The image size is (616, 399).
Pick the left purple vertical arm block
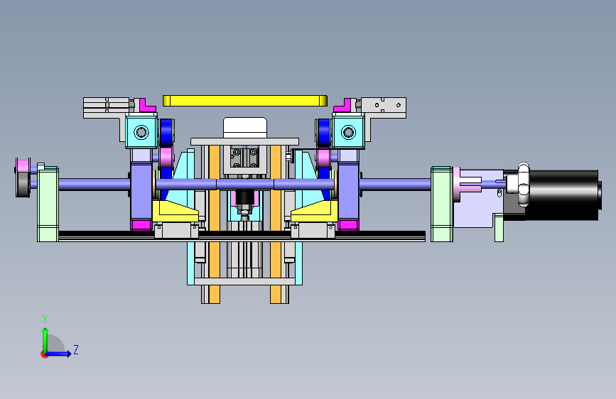pyautogui.click(x=141, y=190)
